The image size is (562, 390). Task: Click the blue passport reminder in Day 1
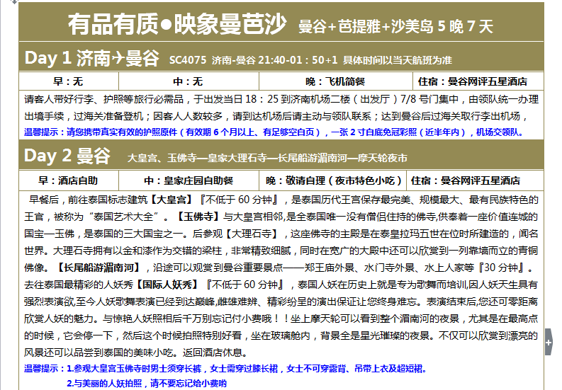point(273,132)
